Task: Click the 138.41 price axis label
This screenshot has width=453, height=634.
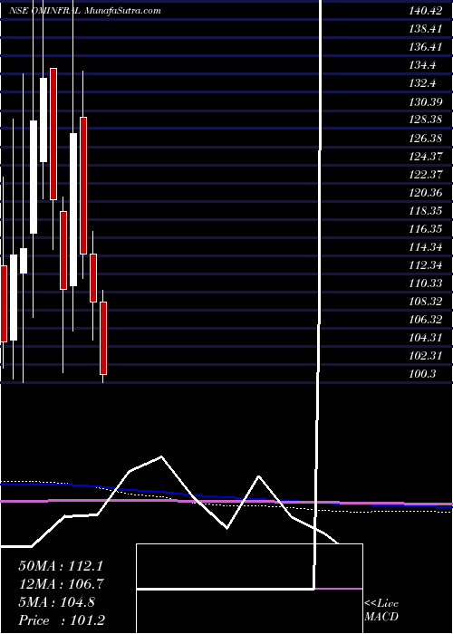Action: [x=425, y=29]
